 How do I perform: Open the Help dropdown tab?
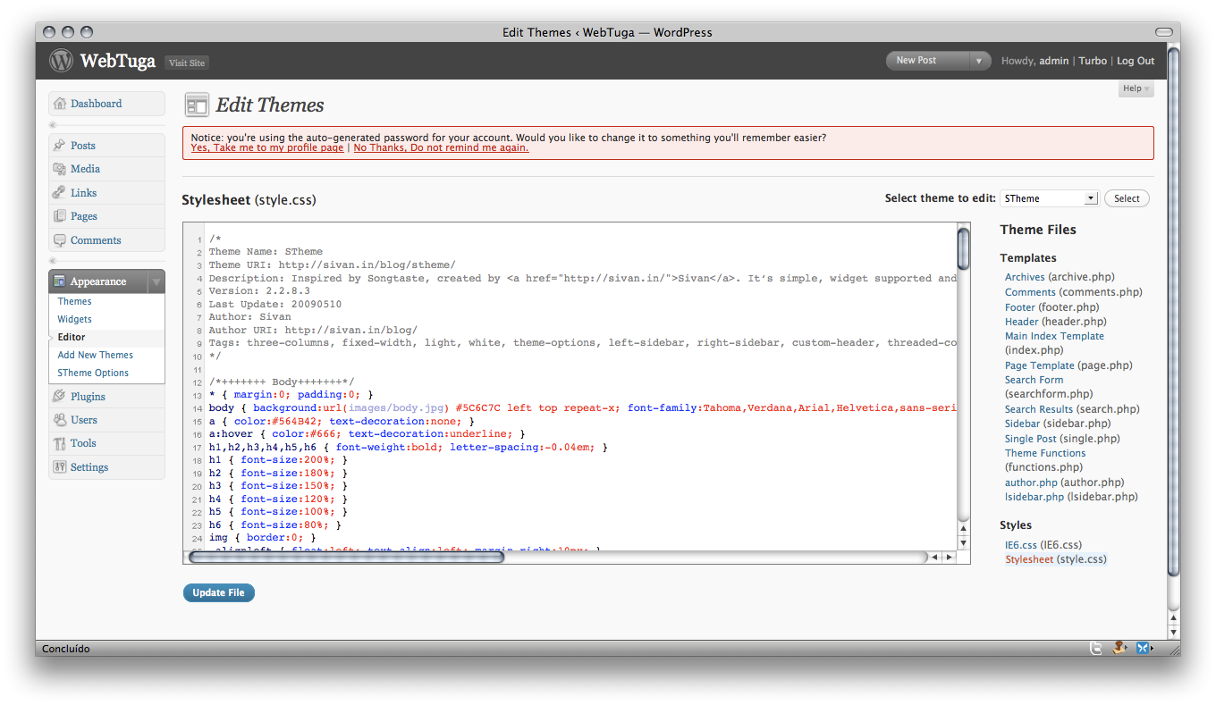1136,88
